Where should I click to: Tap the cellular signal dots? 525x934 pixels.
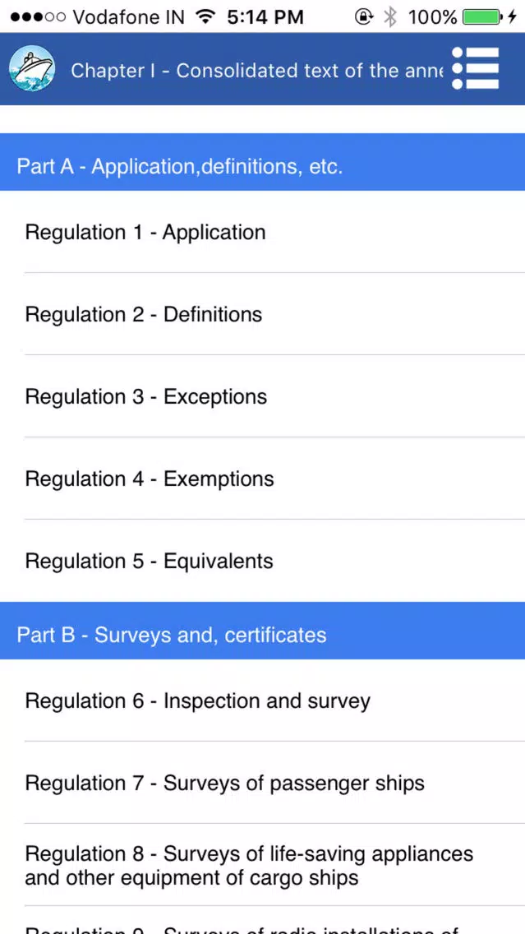[x=38, y=17]
